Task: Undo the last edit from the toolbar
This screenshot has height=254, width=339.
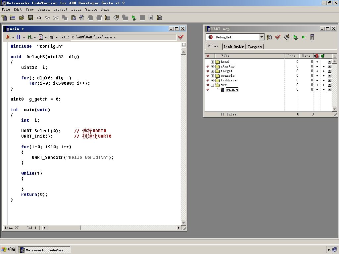Action: coord(39,18)
